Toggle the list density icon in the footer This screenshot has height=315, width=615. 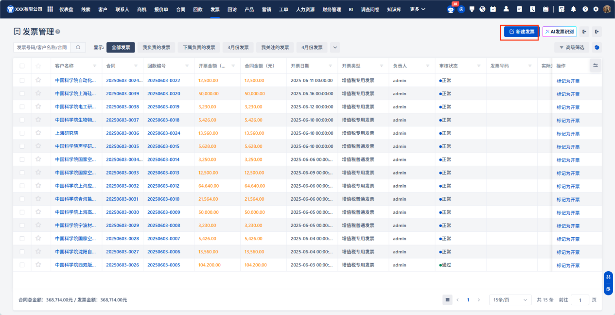(x=447, y=300)
